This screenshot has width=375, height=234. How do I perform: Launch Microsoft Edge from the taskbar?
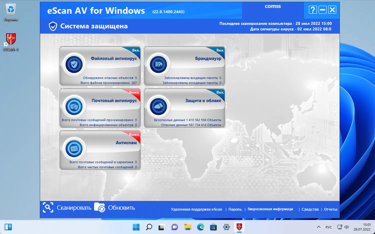pyautogui.click(x=200, y=227)
